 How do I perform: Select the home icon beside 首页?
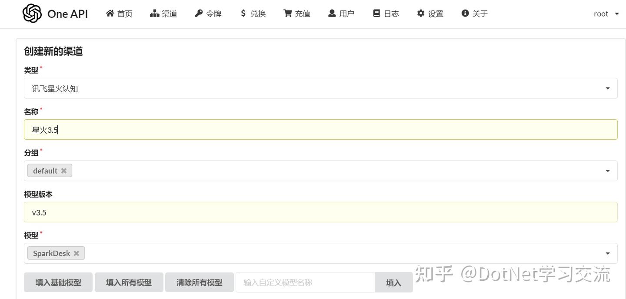point(110,13)
